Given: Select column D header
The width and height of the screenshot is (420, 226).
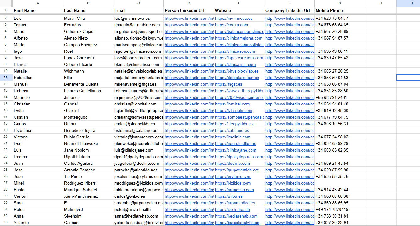Looking at the screenshot, I should [189, 3].
